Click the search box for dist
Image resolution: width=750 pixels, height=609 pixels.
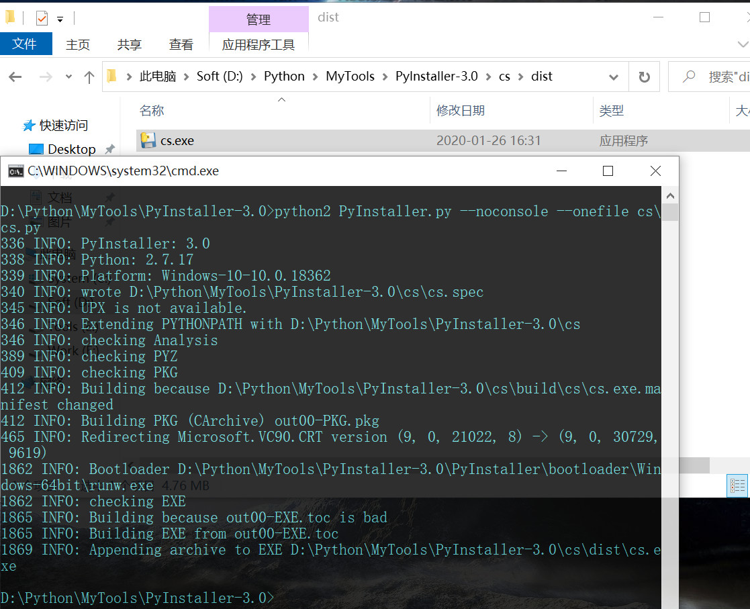709,77
